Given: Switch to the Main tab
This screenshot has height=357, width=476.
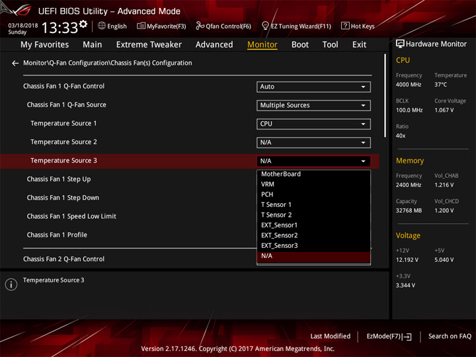Looking at the screenshot, I should coord(93,45).
